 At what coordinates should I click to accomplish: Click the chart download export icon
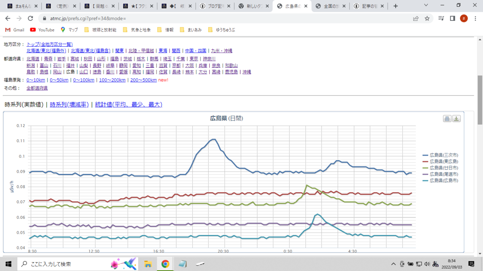click(456, 118)
